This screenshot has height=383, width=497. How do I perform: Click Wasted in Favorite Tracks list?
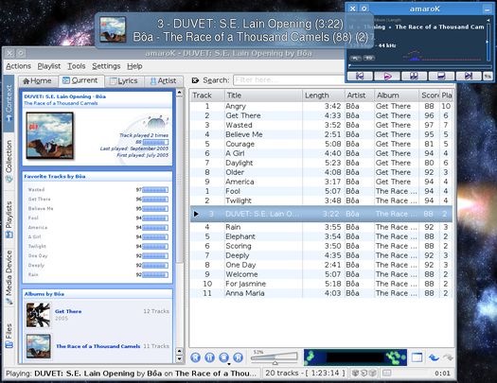36,189
